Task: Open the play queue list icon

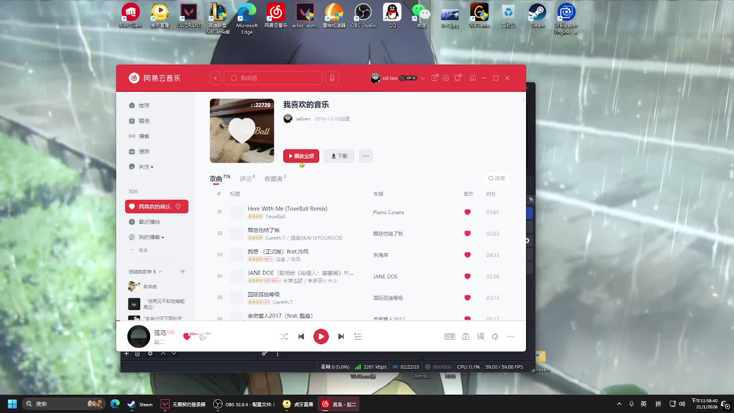Action: point(358,337)
